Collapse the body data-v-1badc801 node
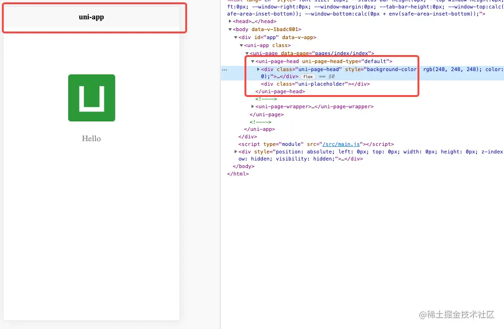The image size is (504, 329). point(230,29)
